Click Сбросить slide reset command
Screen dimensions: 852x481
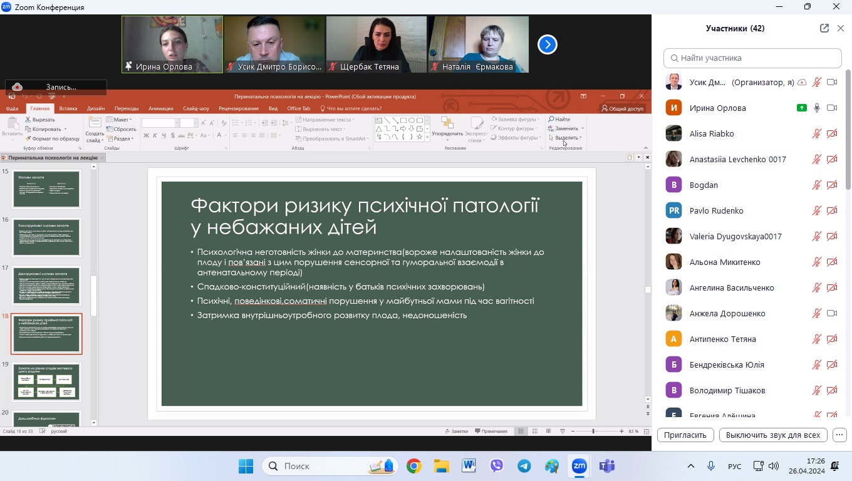[120, 129]
